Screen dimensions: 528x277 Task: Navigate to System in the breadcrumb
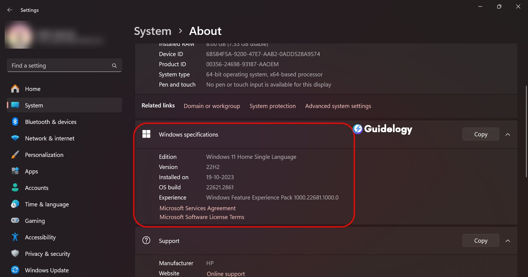point(153,31)
